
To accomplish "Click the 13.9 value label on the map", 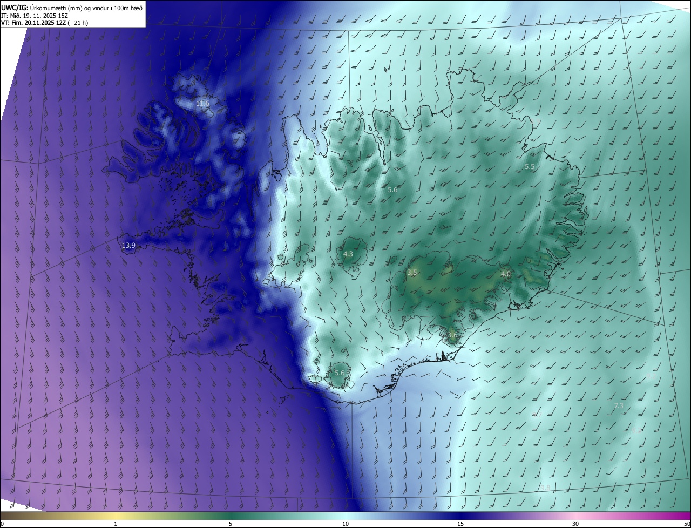I will [x=128, y=245].
